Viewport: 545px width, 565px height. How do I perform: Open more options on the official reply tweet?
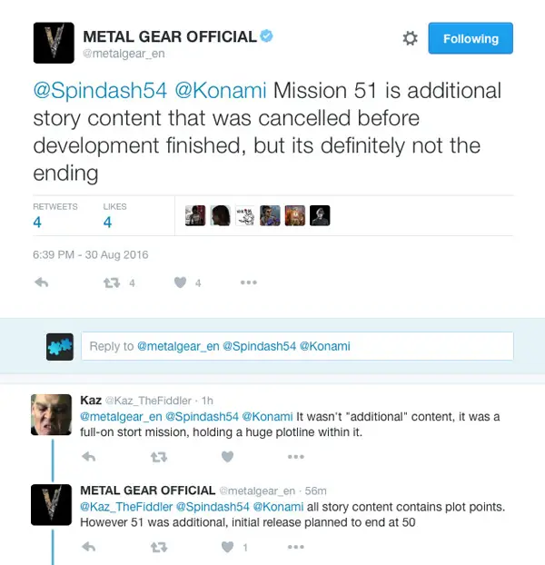tap(296, 547)
